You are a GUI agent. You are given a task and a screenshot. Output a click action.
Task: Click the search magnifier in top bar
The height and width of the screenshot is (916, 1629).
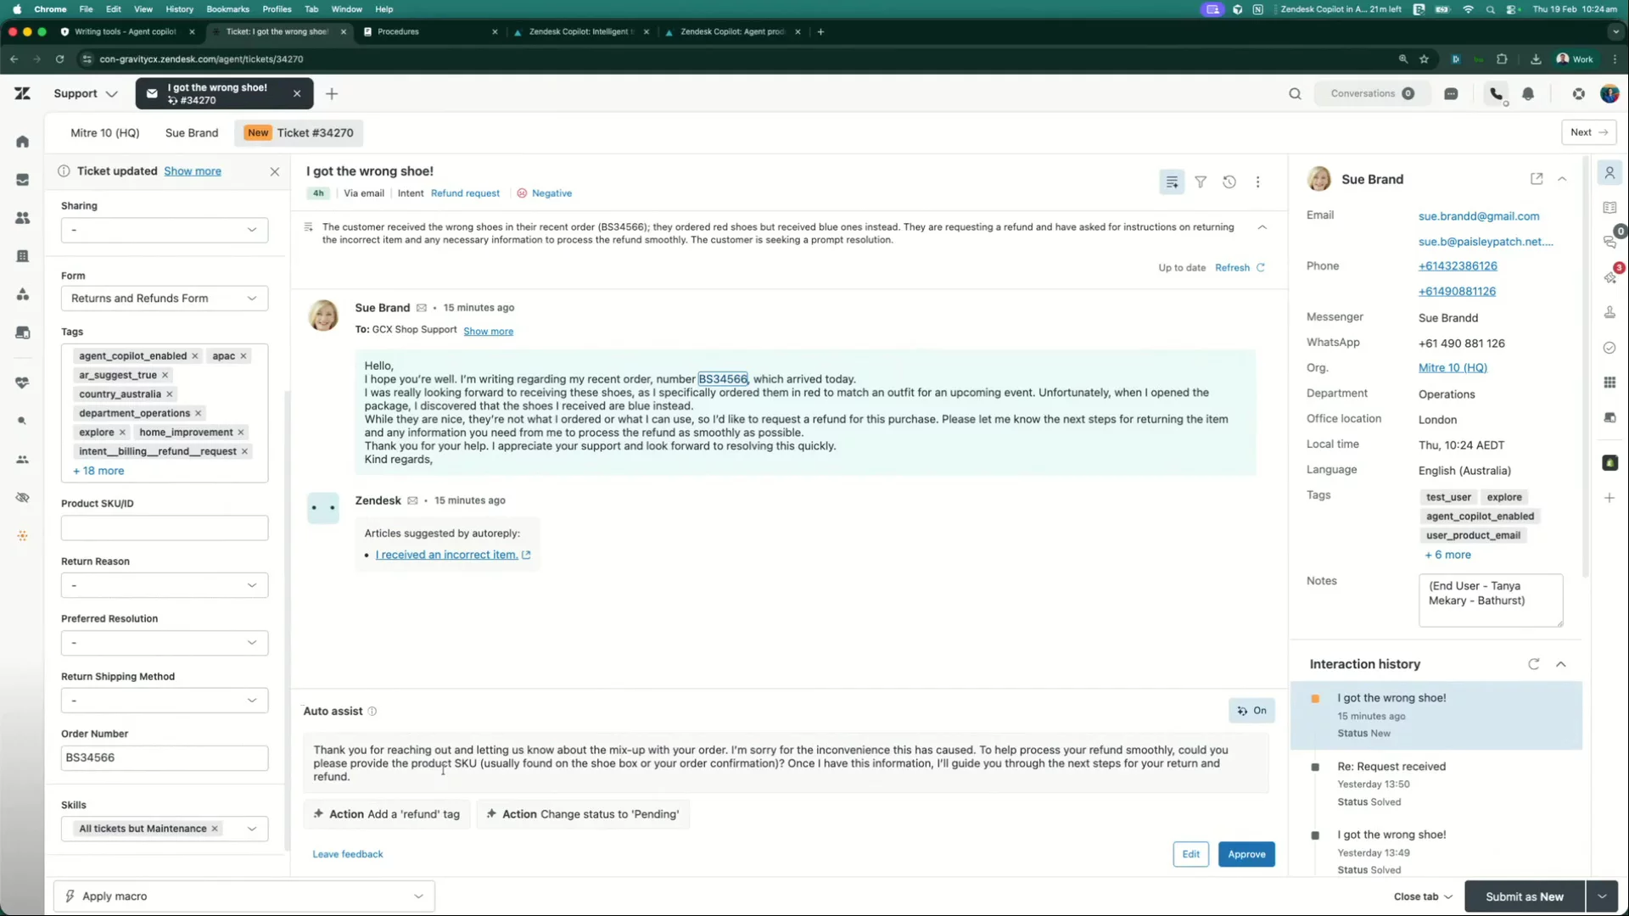tap(1295, 94)
